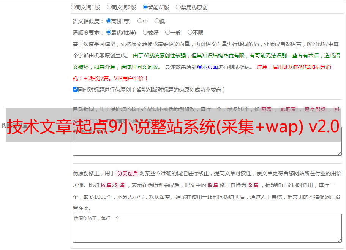Click the red +6积分/篇。VIP用户半价！ text
Screen dimensions: 346x250
(x=115, y=78)
